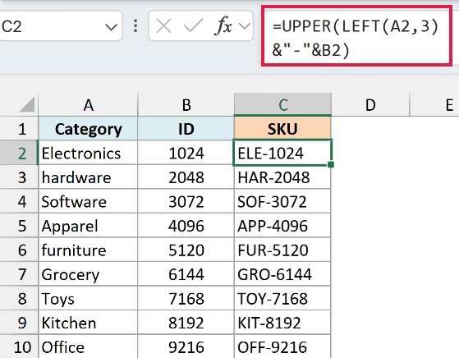Select SKU cell FUR-5120

[x=282, y=250]
